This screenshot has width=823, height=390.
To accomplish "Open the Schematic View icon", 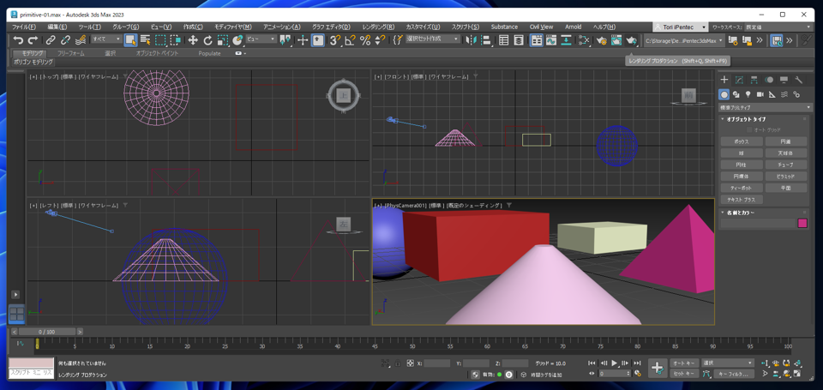I will coord(567,40).
